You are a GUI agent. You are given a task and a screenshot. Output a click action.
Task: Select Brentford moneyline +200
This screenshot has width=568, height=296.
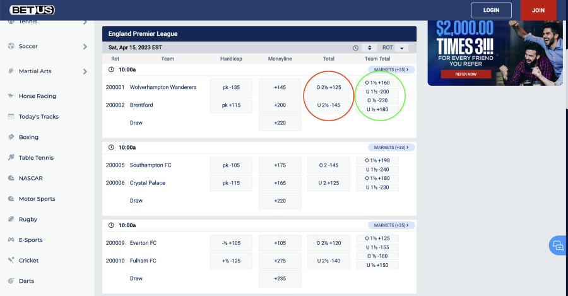tap(280, 105)
